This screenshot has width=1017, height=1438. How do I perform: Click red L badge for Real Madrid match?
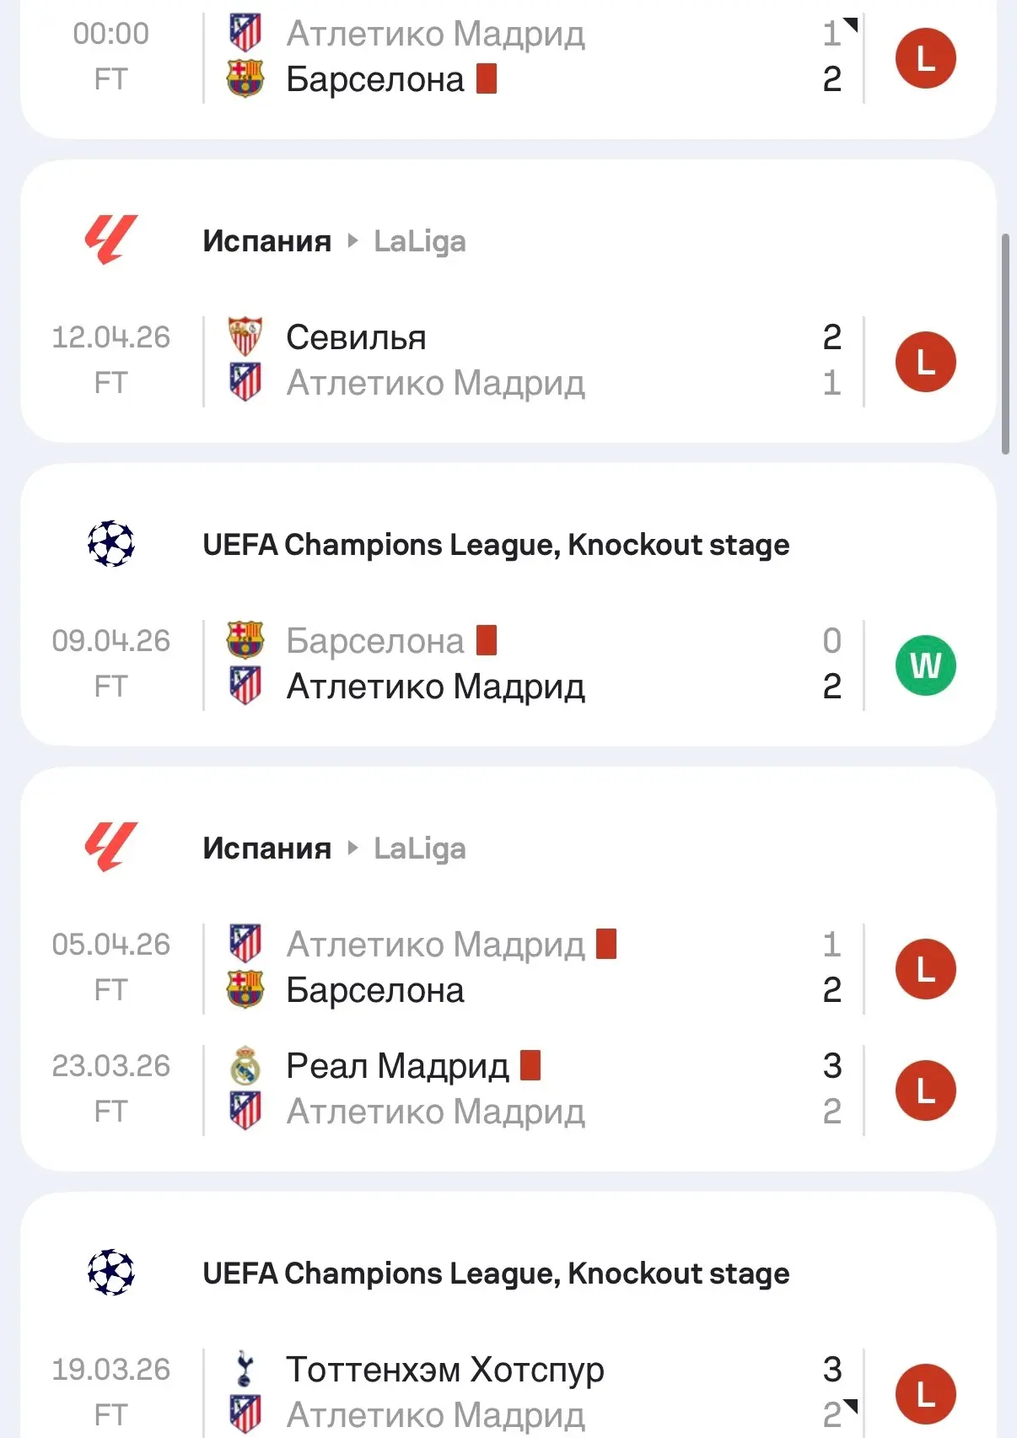(925, 1091)
